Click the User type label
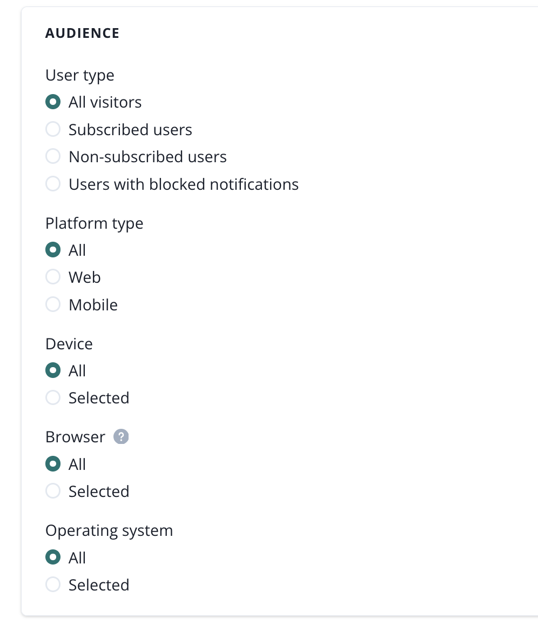This screenshot has height=624, width=538. (x=80, y=75)
